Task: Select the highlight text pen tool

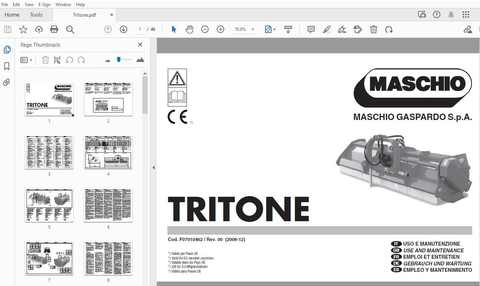Action: pos(327,29)
